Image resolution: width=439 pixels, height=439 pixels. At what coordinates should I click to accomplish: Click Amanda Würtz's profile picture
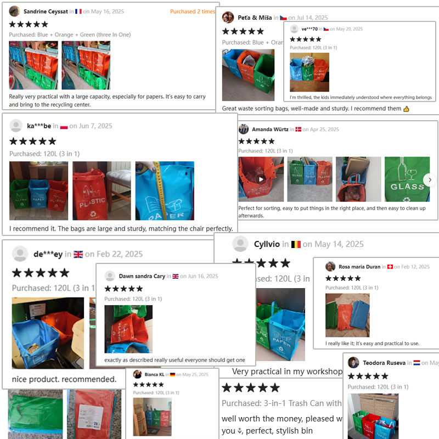pos(244,129)
